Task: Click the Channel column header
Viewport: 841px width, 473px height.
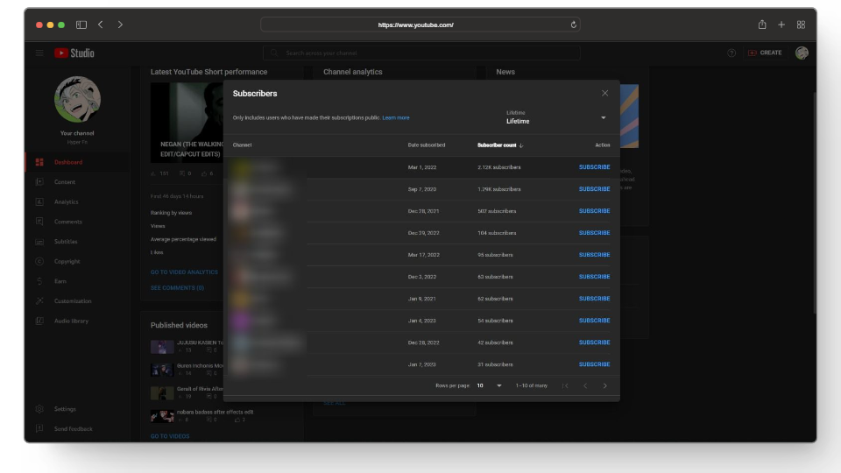Action: point(242,145)
